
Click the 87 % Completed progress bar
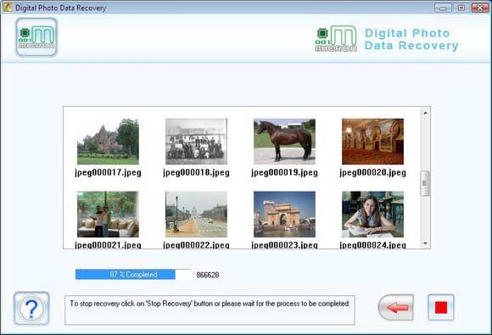tap(133, 275)
